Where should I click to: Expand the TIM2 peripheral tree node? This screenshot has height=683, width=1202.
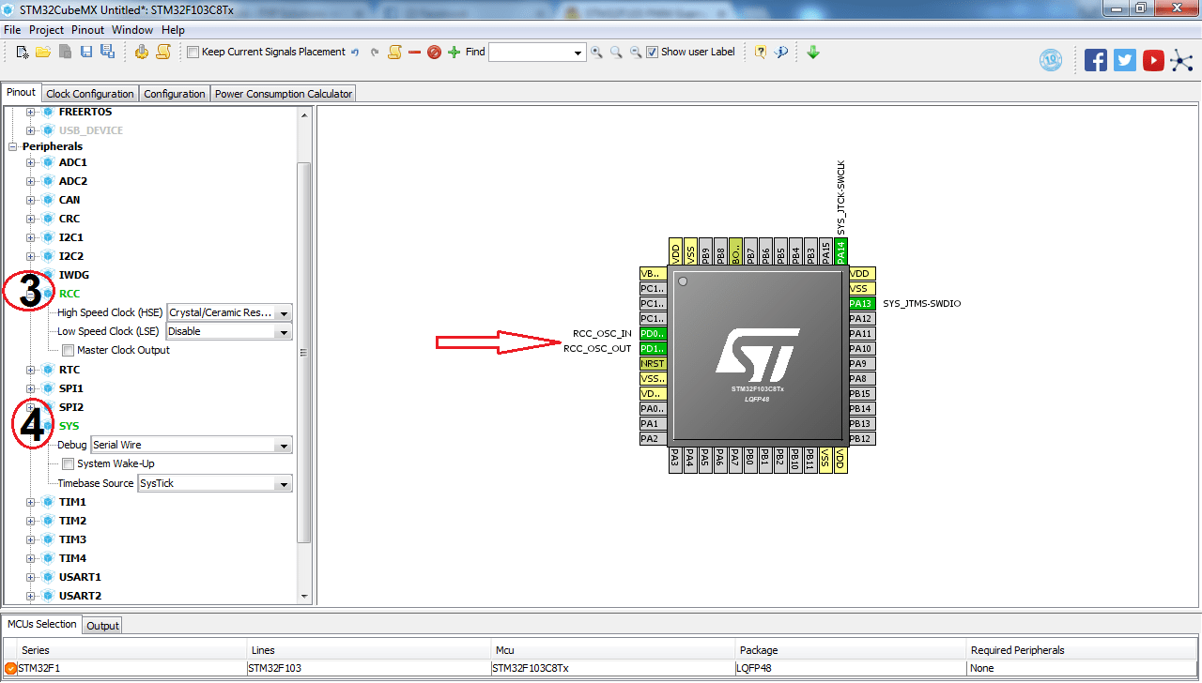point(30,520)
